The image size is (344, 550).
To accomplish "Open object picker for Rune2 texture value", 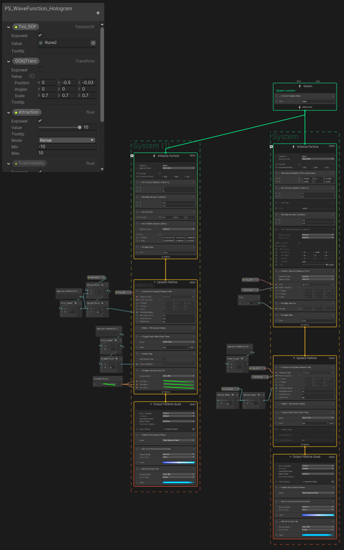I will coord(93,43).
